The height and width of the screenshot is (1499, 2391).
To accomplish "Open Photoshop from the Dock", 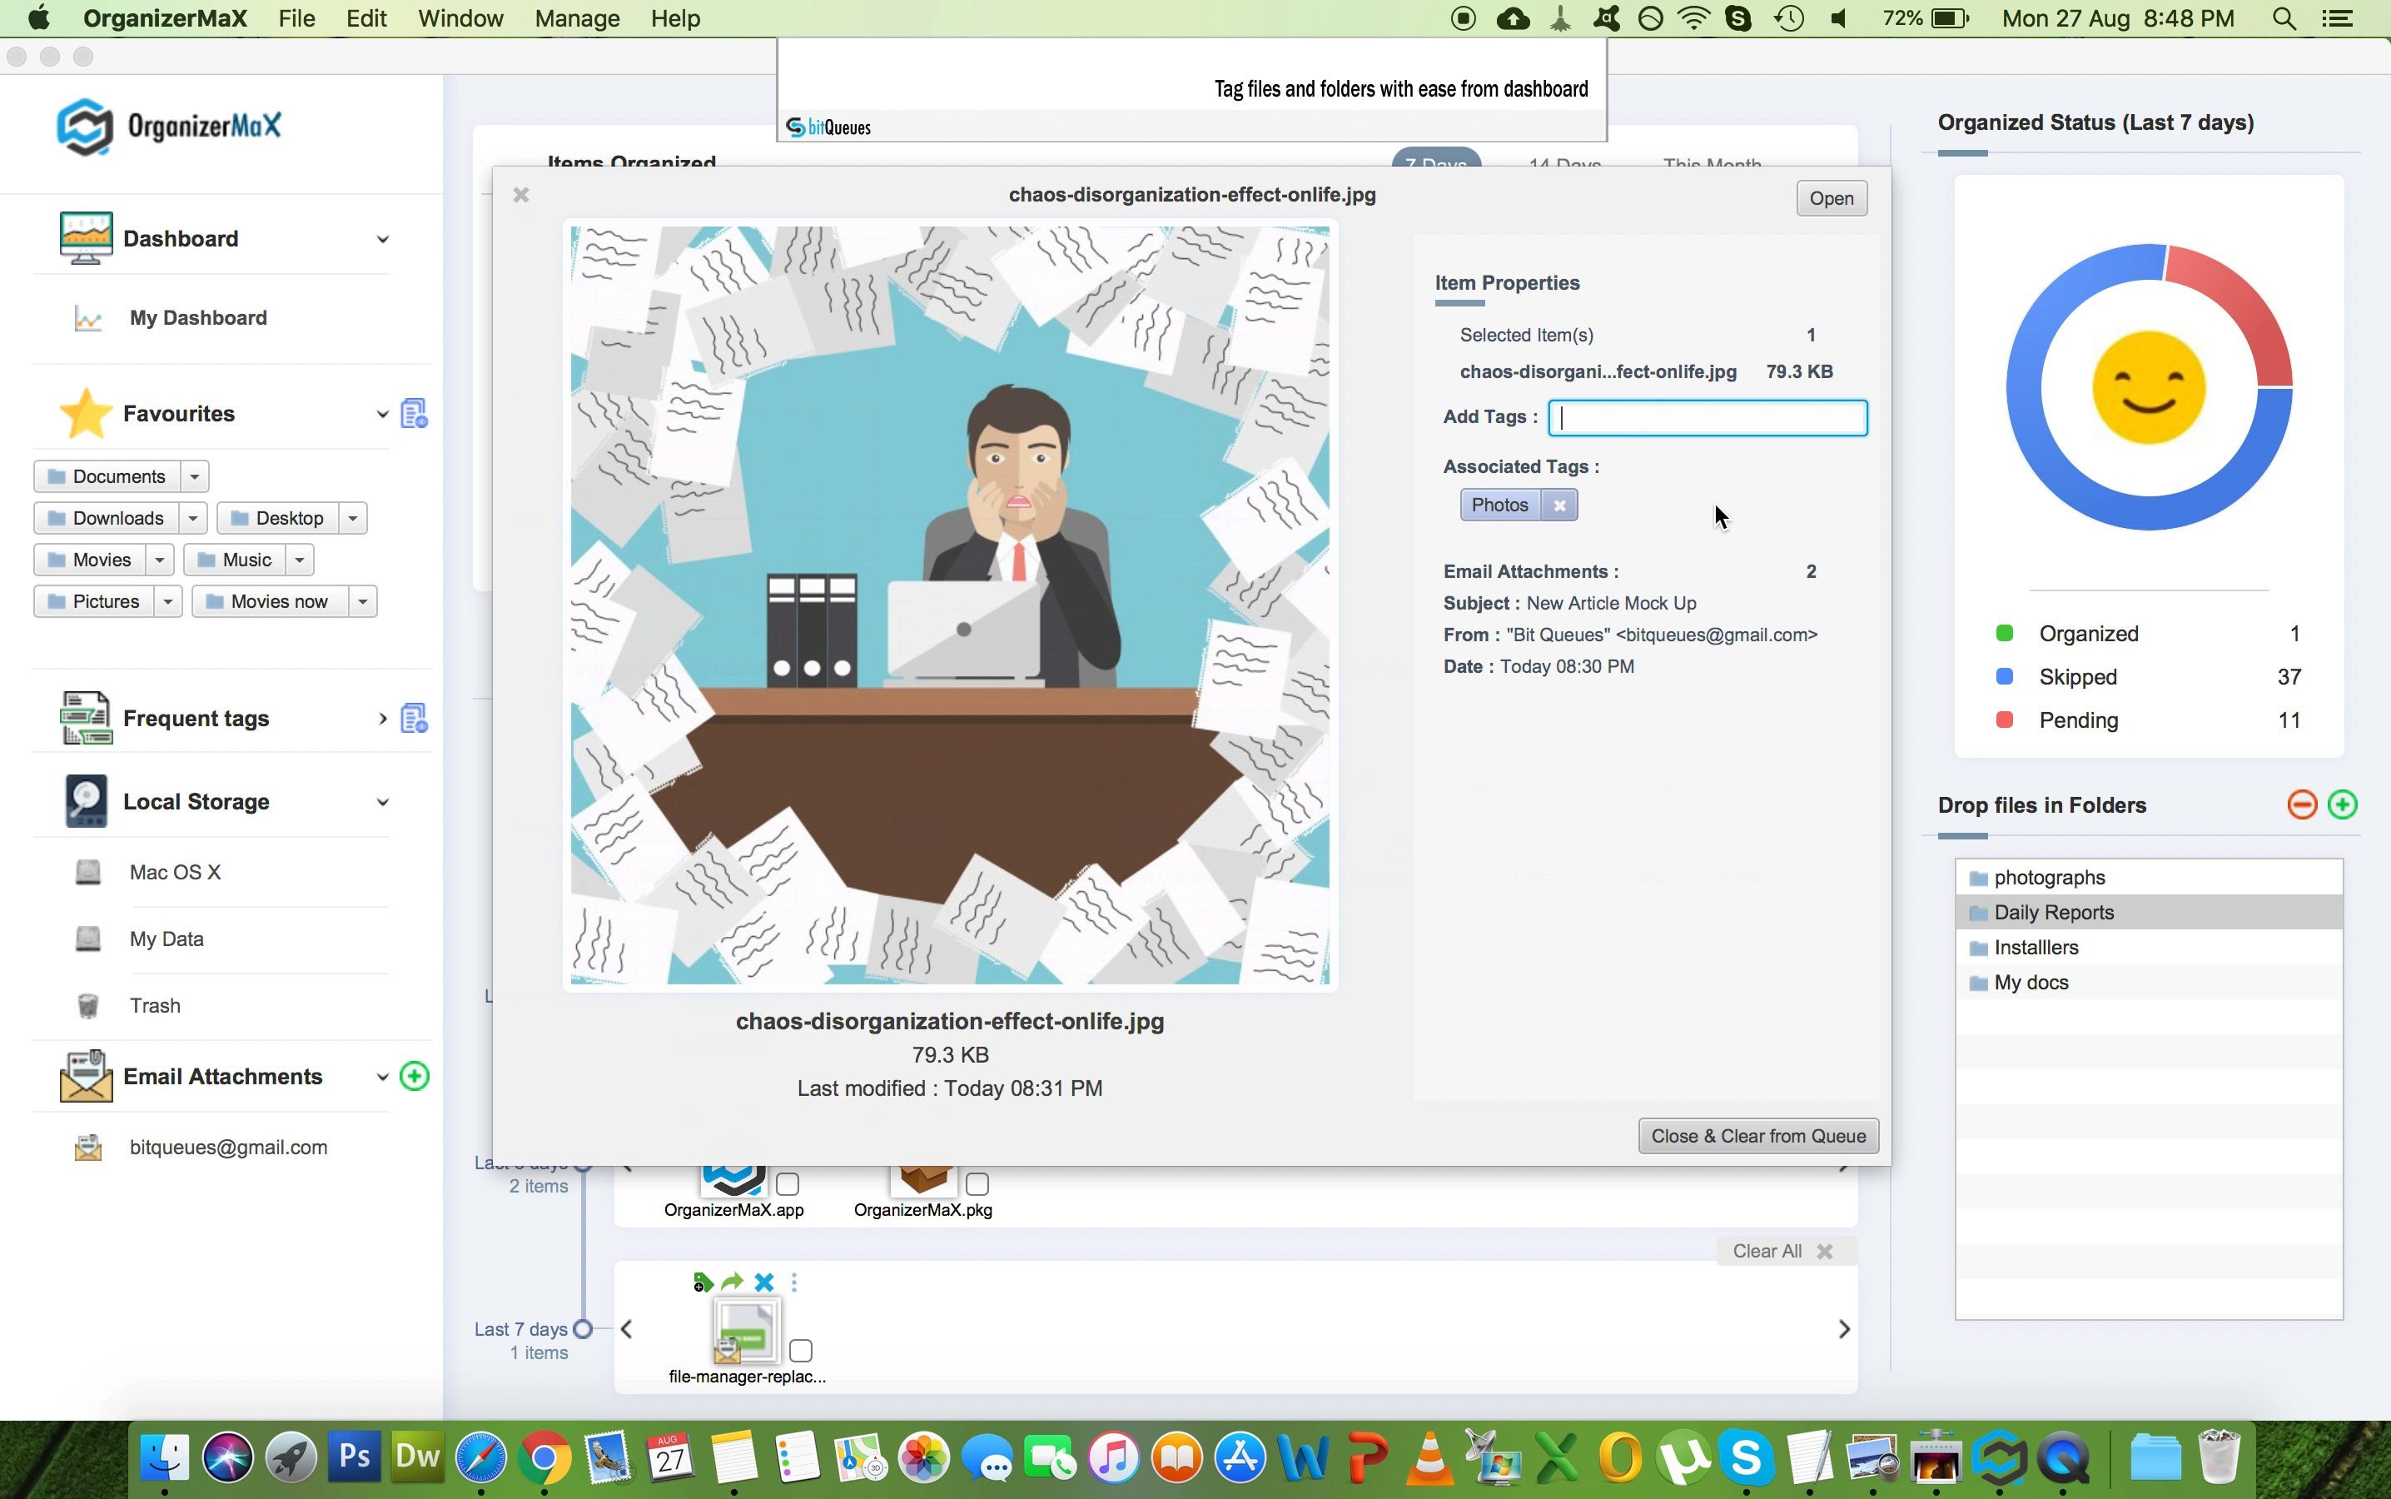I will tap(354, 1457).
